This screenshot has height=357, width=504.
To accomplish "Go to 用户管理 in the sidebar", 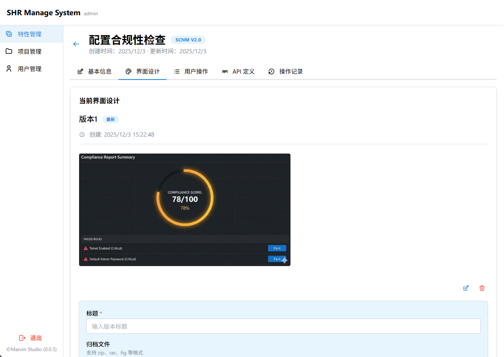I will (30, 69).
